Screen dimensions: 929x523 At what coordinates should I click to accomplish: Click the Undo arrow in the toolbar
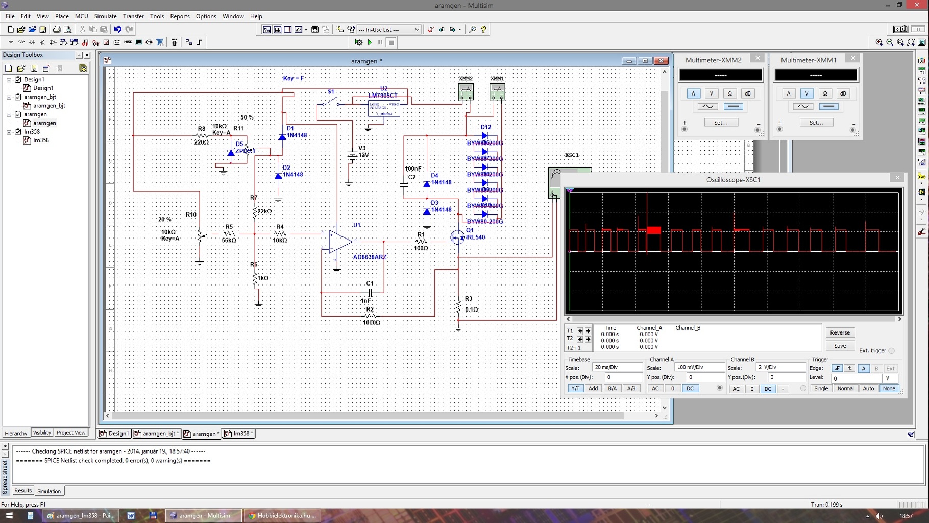click(118, 29)
